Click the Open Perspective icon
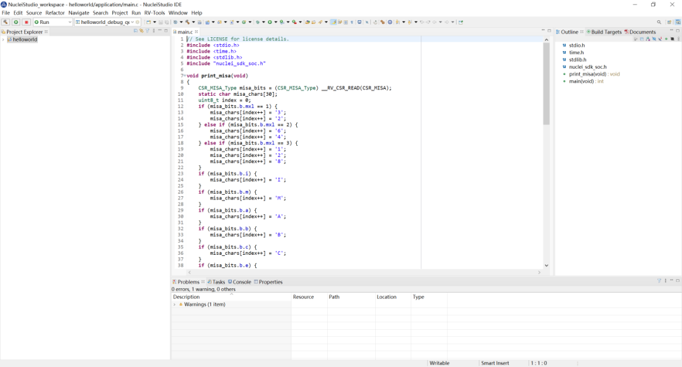Screen dimensions: 682x367 pos(669,22)
